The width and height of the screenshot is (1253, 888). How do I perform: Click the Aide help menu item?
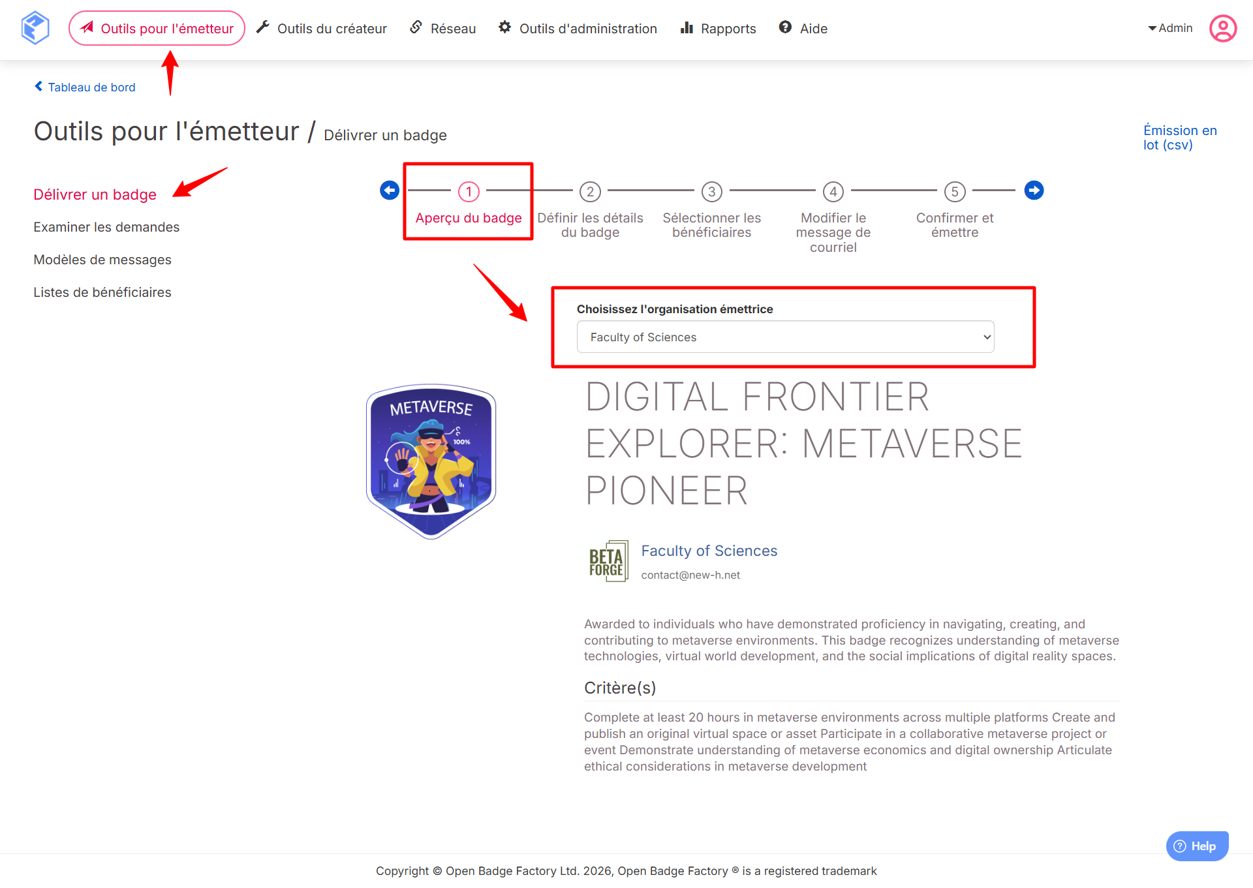(803, 28)
